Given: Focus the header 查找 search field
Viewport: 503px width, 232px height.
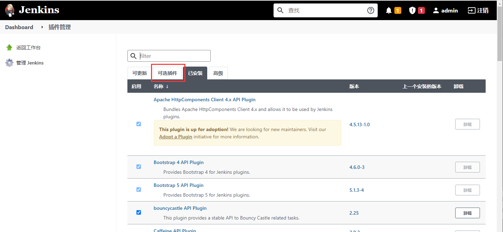Looking at the screenshot, I should (x=326, y=10).
